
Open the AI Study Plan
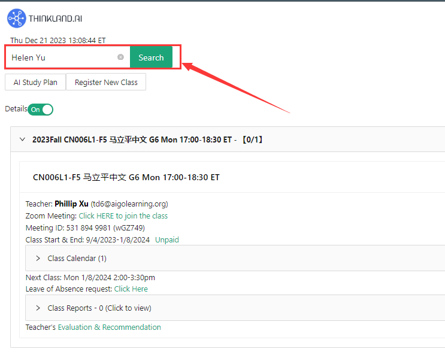click(35, 83)
